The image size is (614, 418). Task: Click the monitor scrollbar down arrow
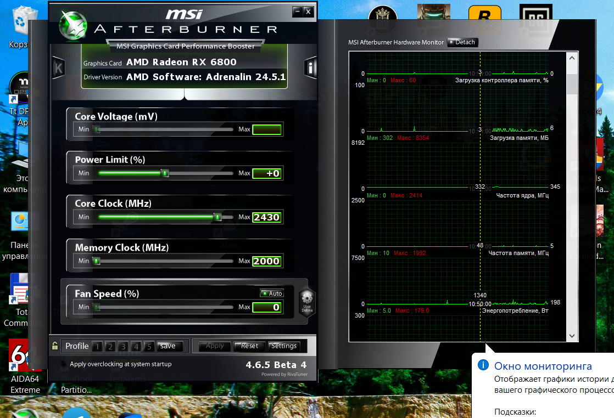click(572, 336)
